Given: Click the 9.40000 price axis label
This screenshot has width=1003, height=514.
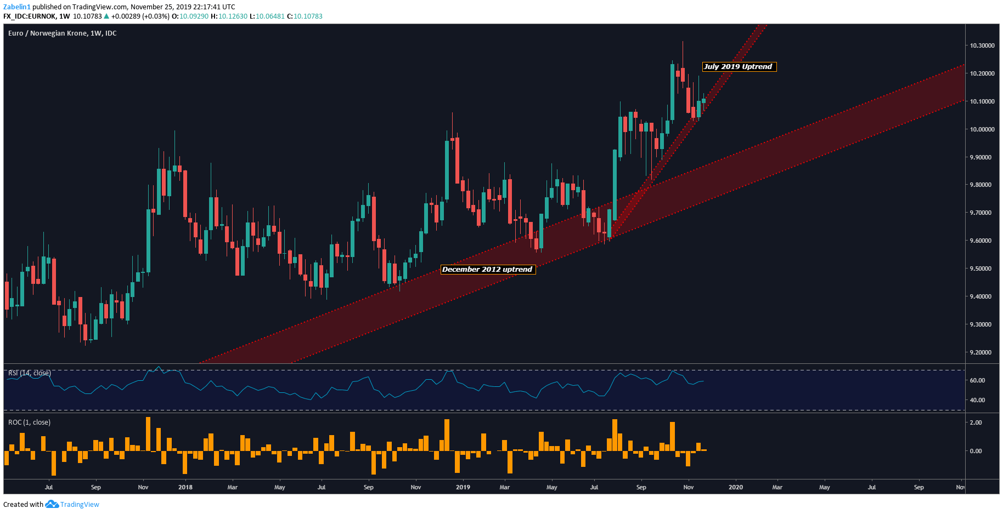Looking at the screenshot, I should [x=981, y=296].
